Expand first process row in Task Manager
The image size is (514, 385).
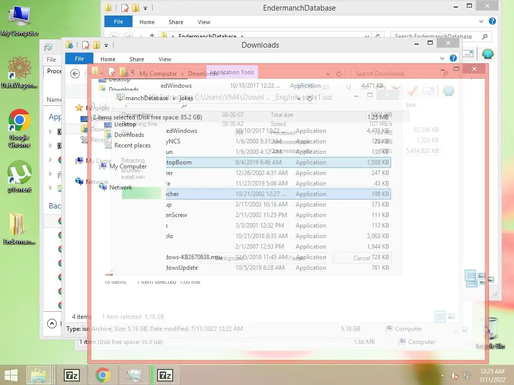coord(51,132)
